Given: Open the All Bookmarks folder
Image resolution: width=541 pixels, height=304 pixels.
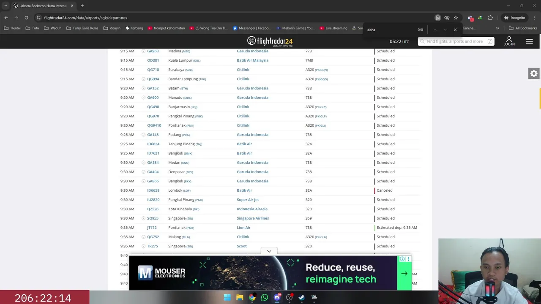Looking at the screenshot, I should (x=523, y=28).
